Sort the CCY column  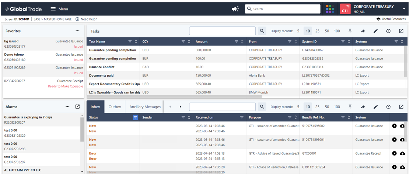click(189, 41)
